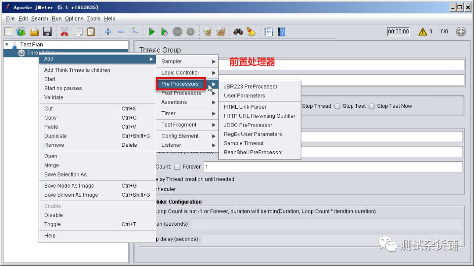Click the Loop Count input field
This screenshot has width=474, height=266.
pyautogui.click(x=333, y=167)
